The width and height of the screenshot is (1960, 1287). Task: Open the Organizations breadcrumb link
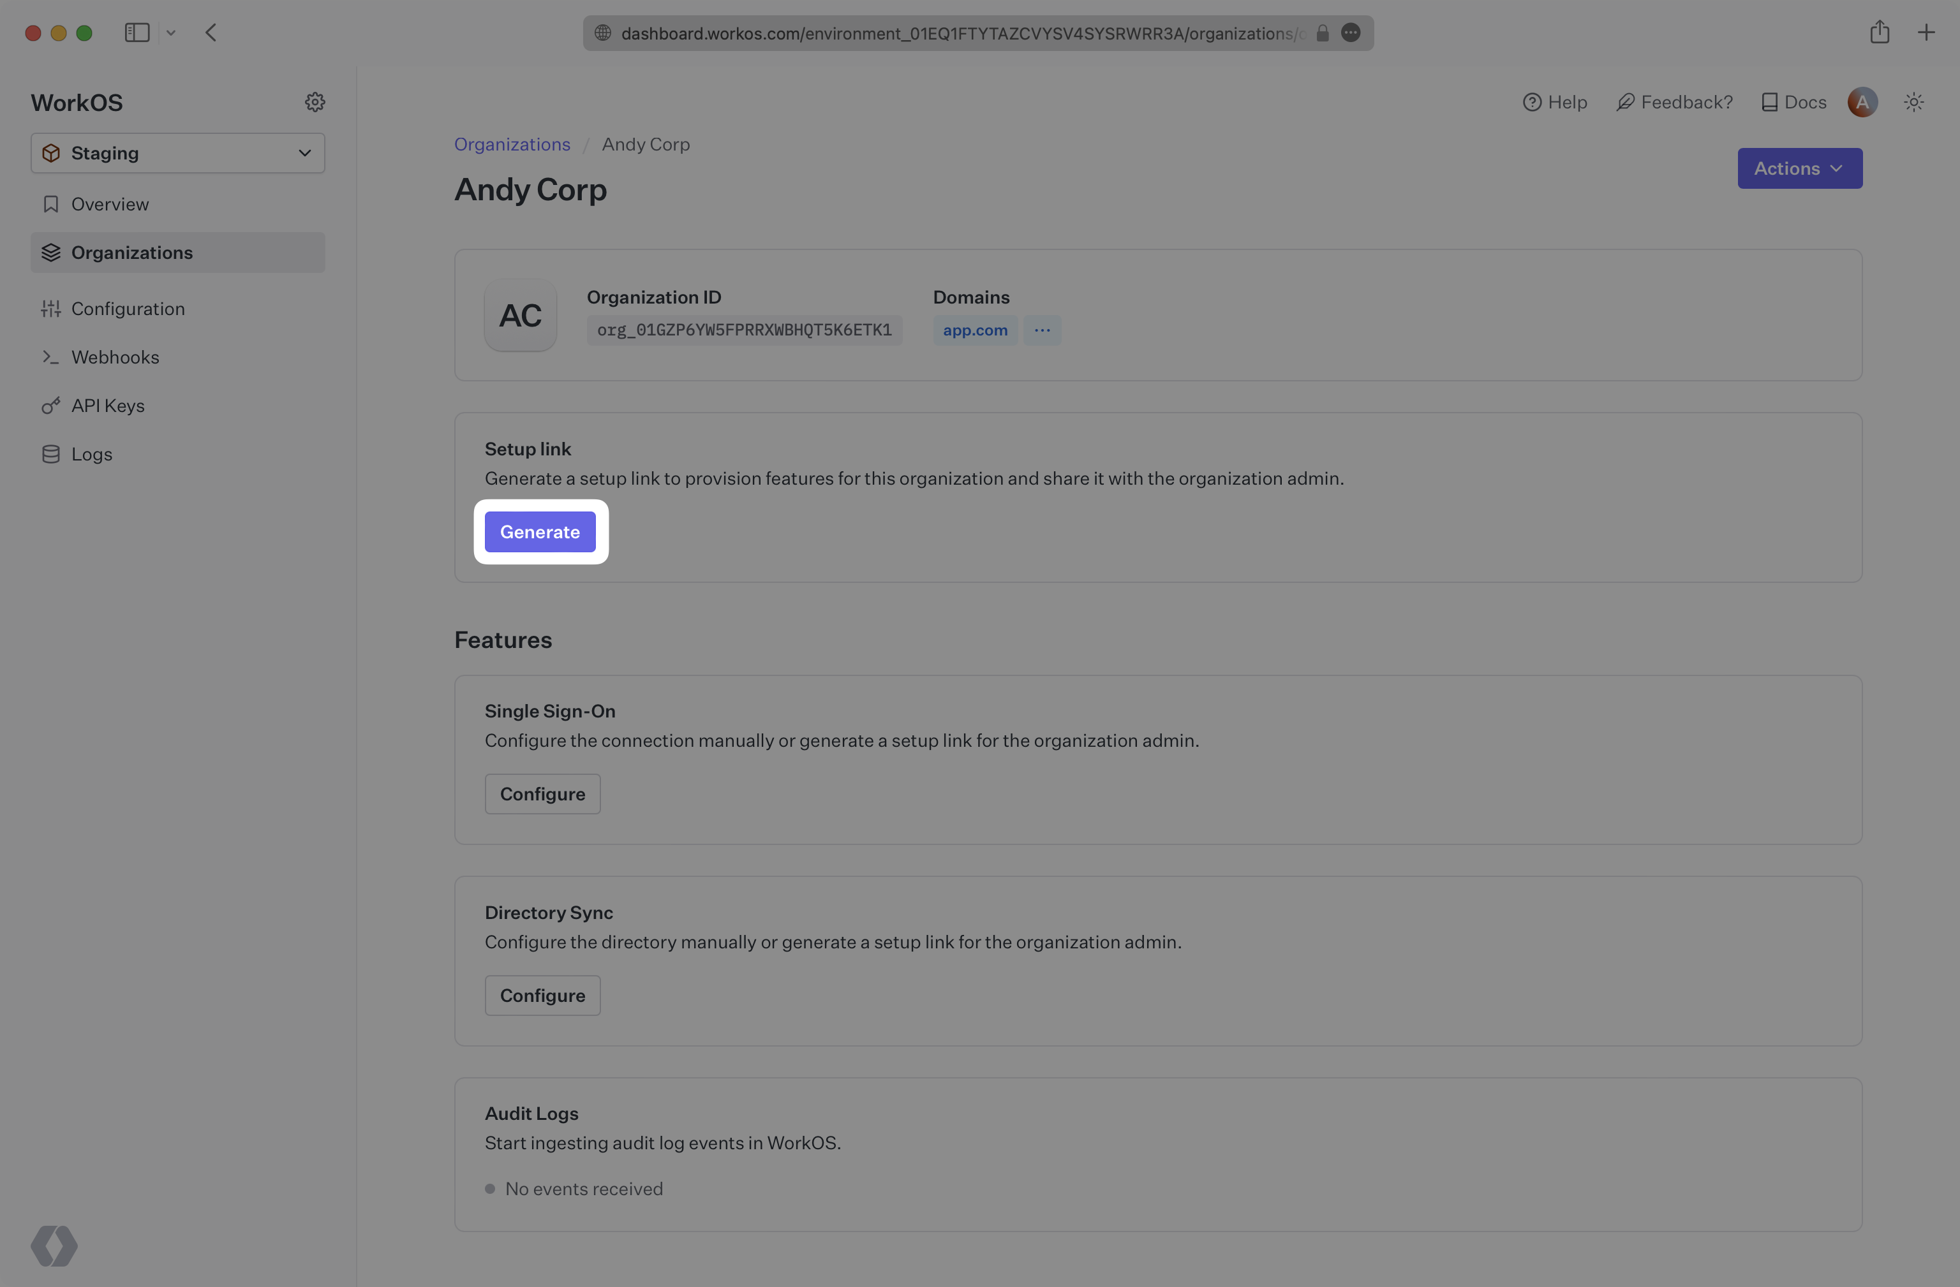(512, 144)
